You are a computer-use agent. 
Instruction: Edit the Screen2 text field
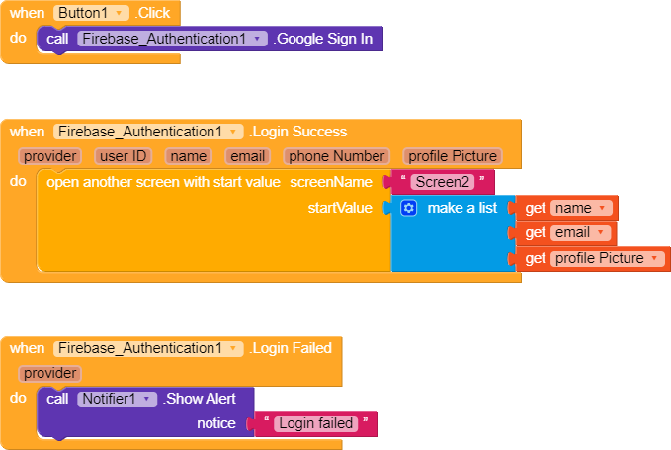[x=443, y=182]
